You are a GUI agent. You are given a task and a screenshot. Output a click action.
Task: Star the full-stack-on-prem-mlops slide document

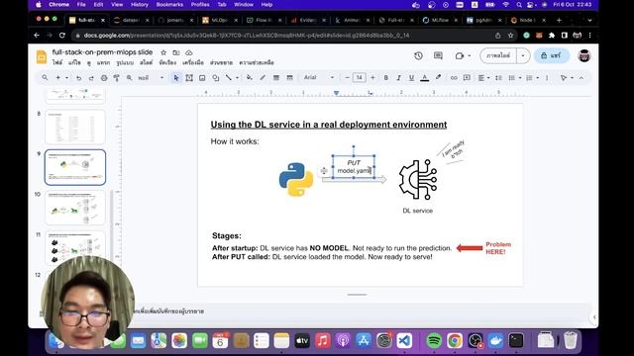coord(163,52)
